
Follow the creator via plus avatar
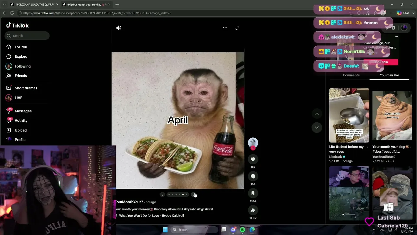(253, 148)
